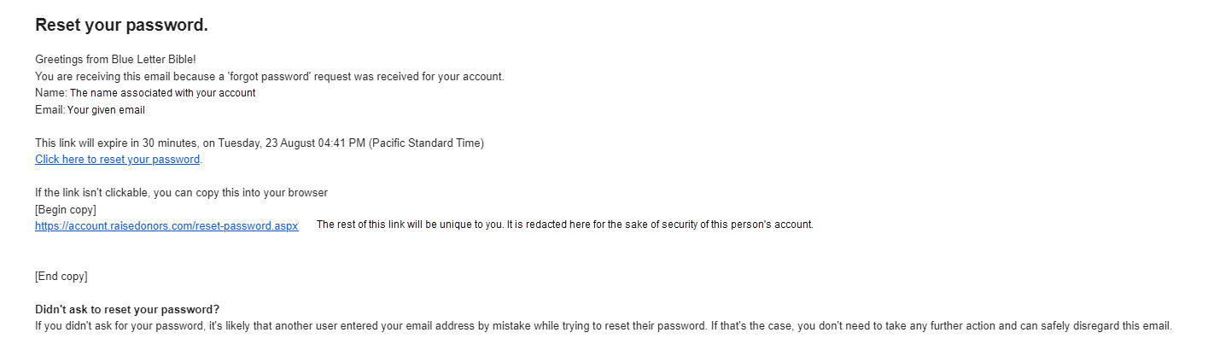This screenshot has height=356, width=1208.
Task: Click the "Name:" field label
Action: tap(50, 92)
